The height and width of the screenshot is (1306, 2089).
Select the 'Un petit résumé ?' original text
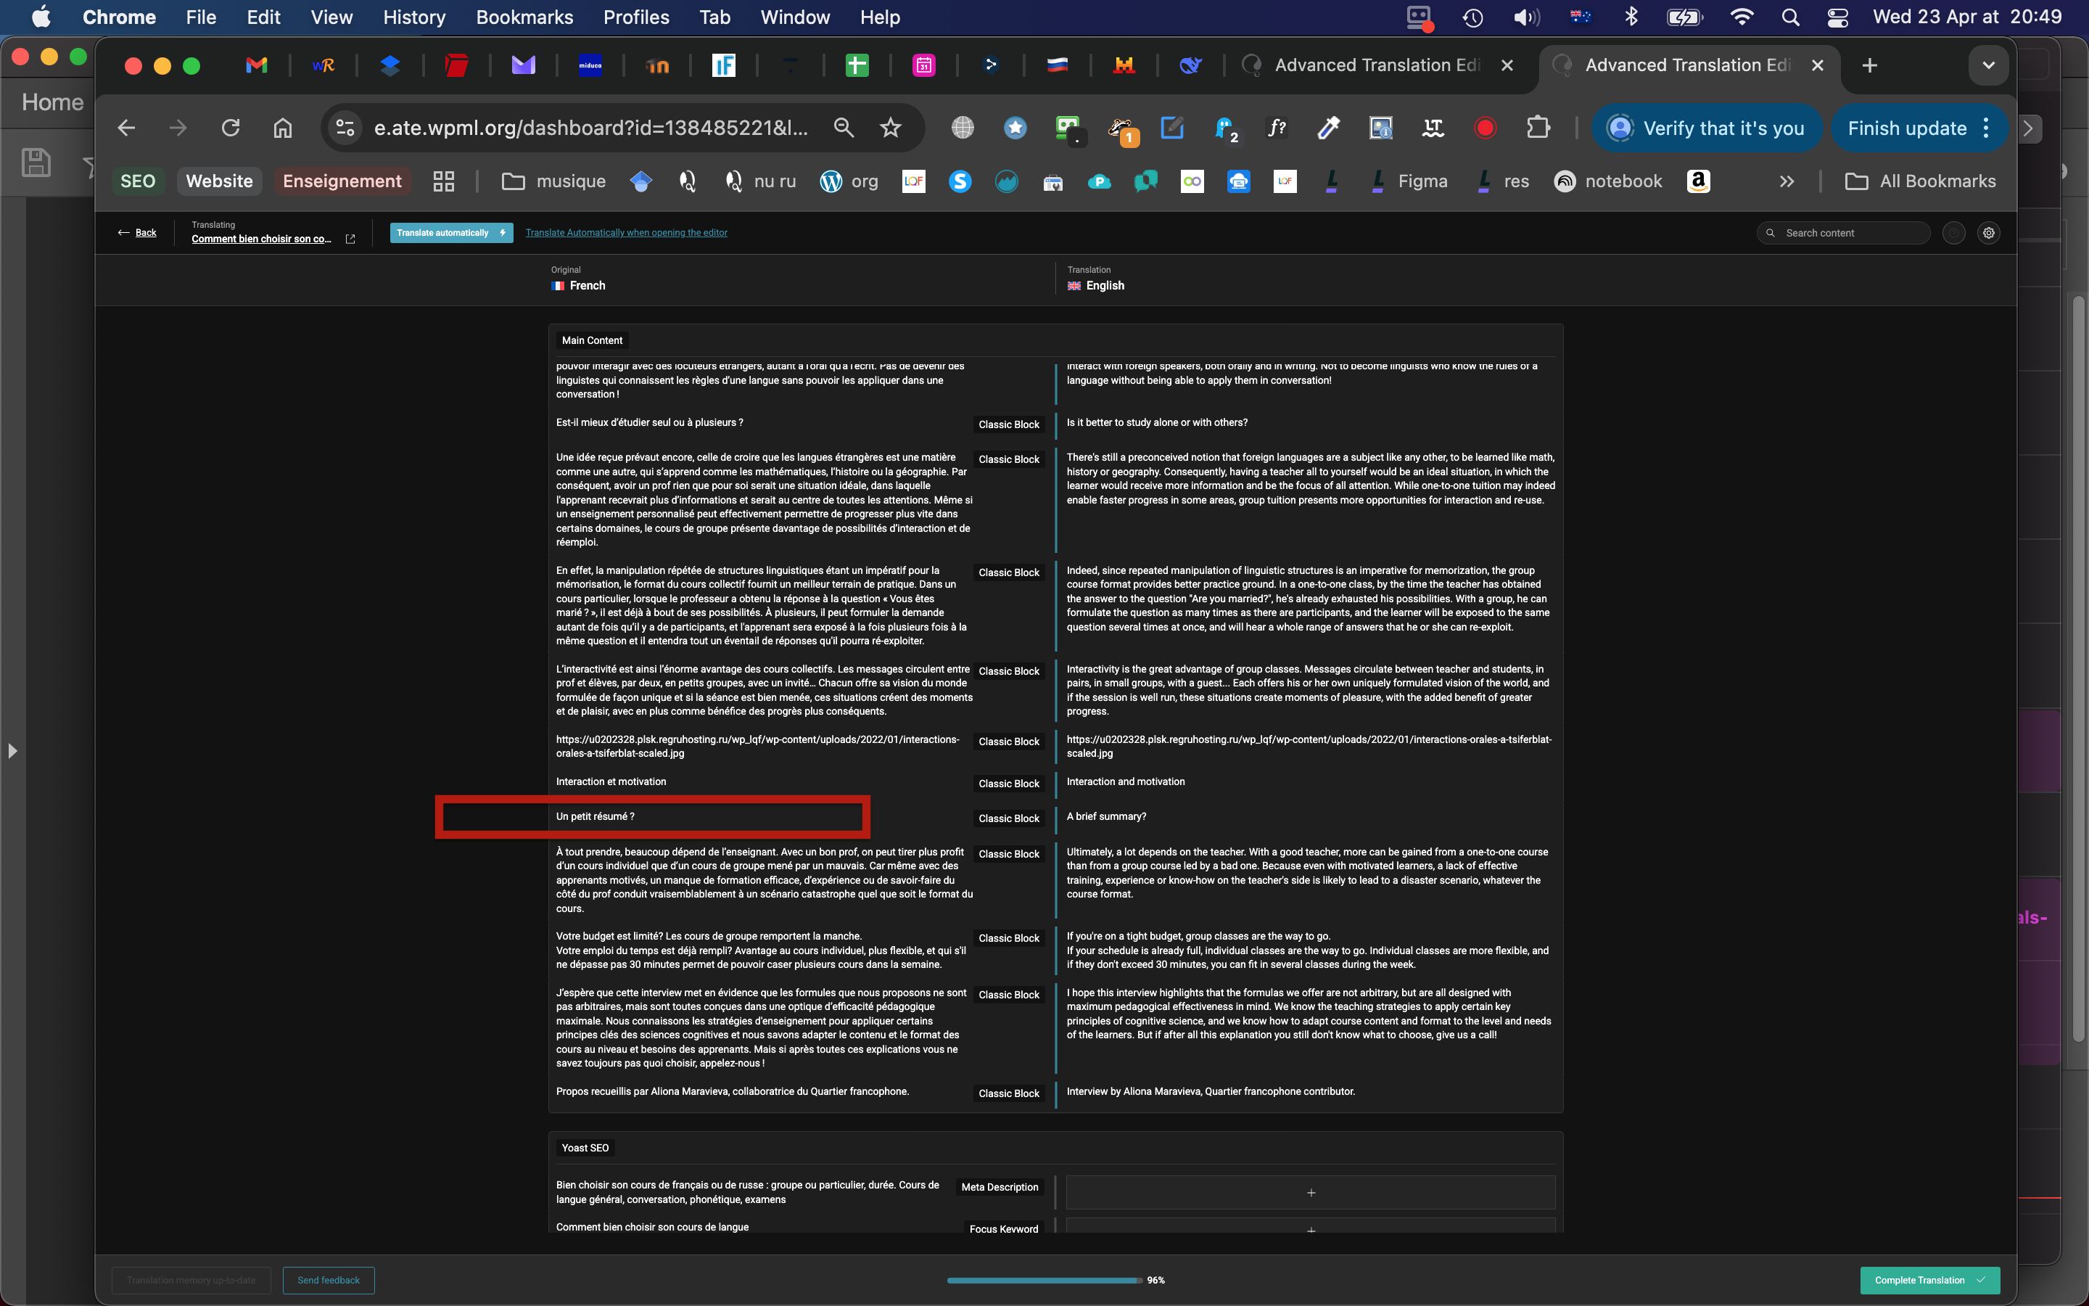(595, 816)
